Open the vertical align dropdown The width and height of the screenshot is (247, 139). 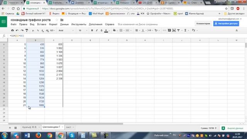pyautogui.click(x=144, y=31)
